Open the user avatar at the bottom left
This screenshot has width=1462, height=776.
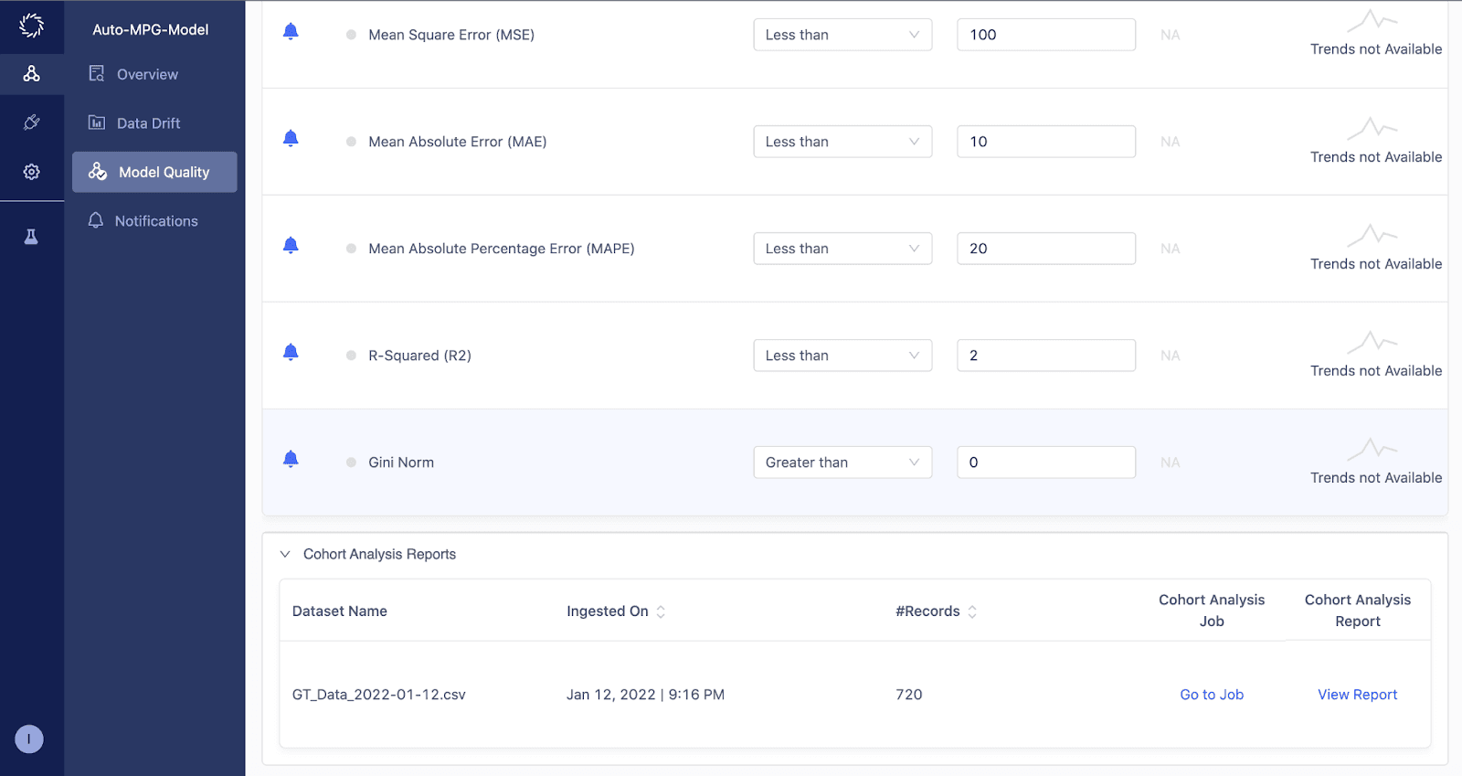(29, 739)
